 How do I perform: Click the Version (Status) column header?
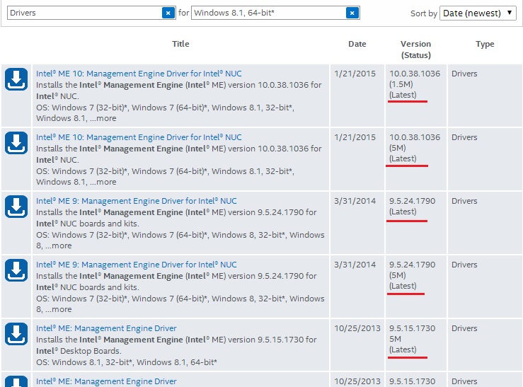click(415, 50)
